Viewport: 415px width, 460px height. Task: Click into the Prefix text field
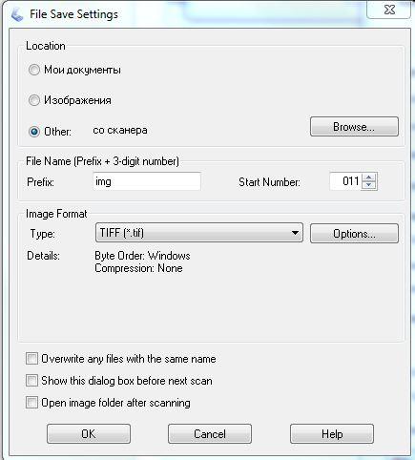[147, 181]
